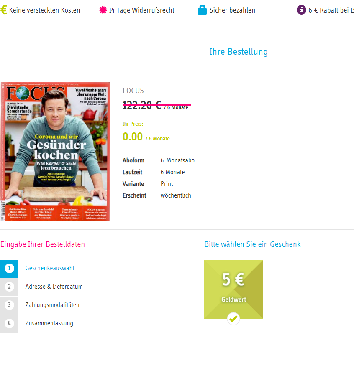Click the pink starburst Widerrufsrecht icon
Image resolution: width=354 pixels, height=378 pixels.
(x=103, y=10)
